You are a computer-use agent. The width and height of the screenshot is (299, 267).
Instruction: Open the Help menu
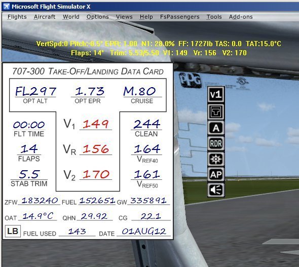[146, 17]
